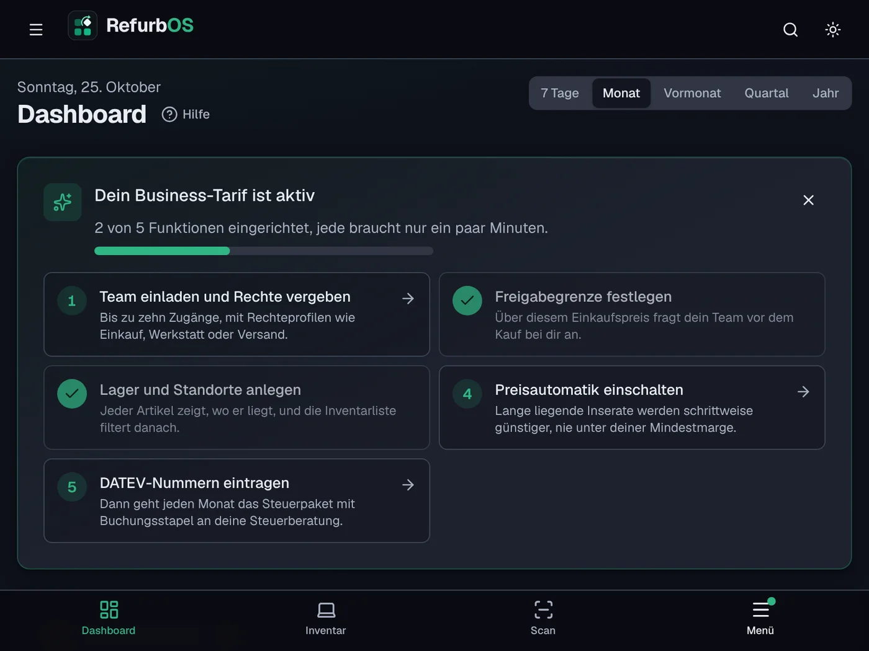Open 'Lager und Standorte anlegen' step
The height and width of the screenshot is (651, 869).
(x=236, y=407)
